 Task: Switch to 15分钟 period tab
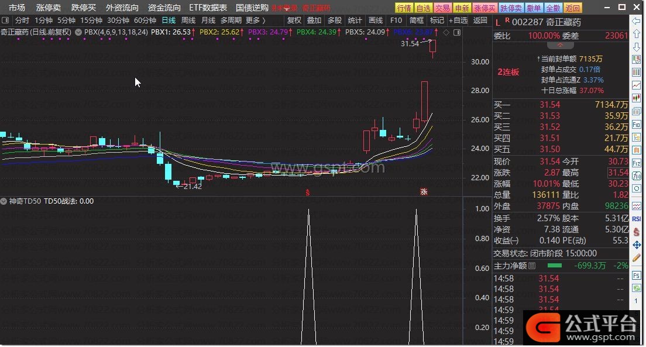coord(91,20)
